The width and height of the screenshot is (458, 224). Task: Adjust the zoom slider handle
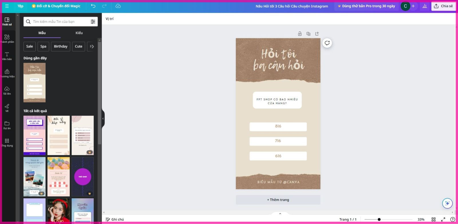pyautogui.click(x=379, y=219)
